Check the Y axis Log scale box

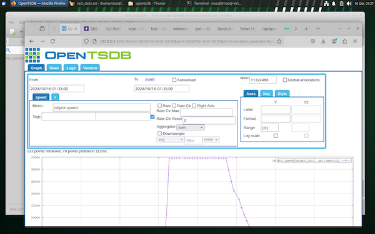point(276,135)
